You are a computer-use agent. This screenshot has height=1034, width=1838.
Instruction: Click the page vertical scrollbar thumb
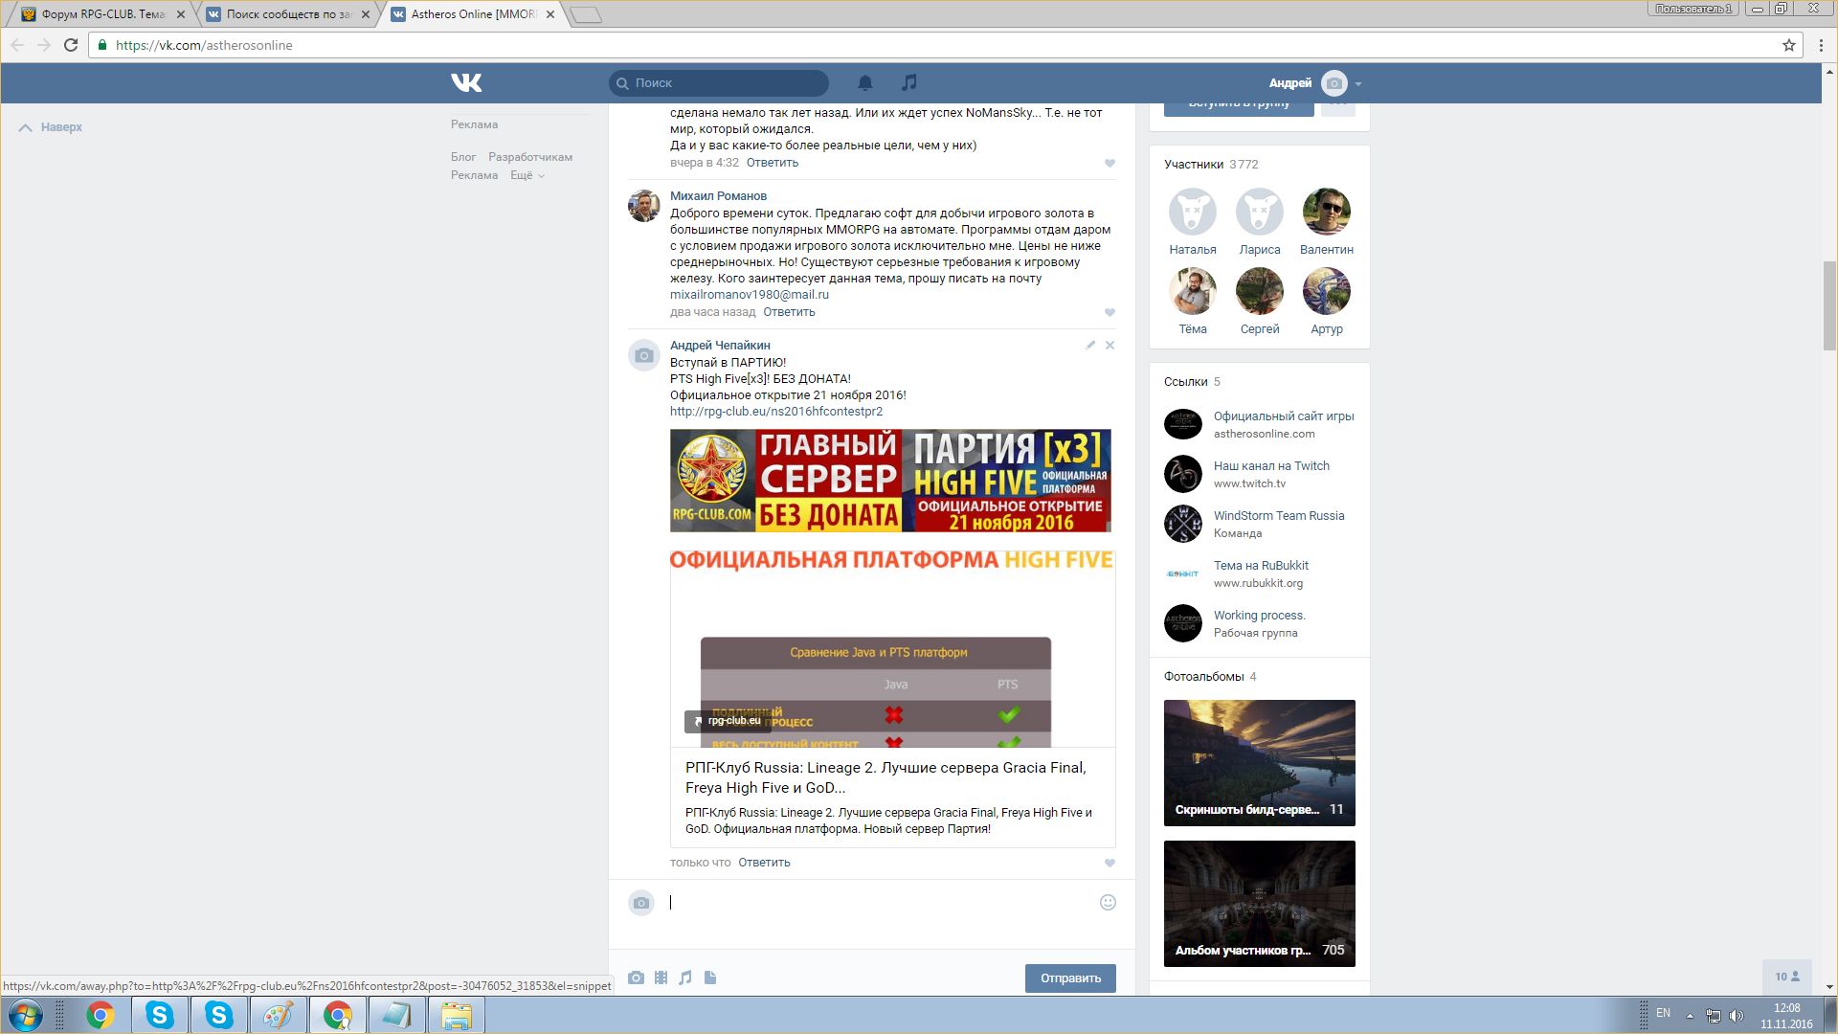[x=1829, y=304]
